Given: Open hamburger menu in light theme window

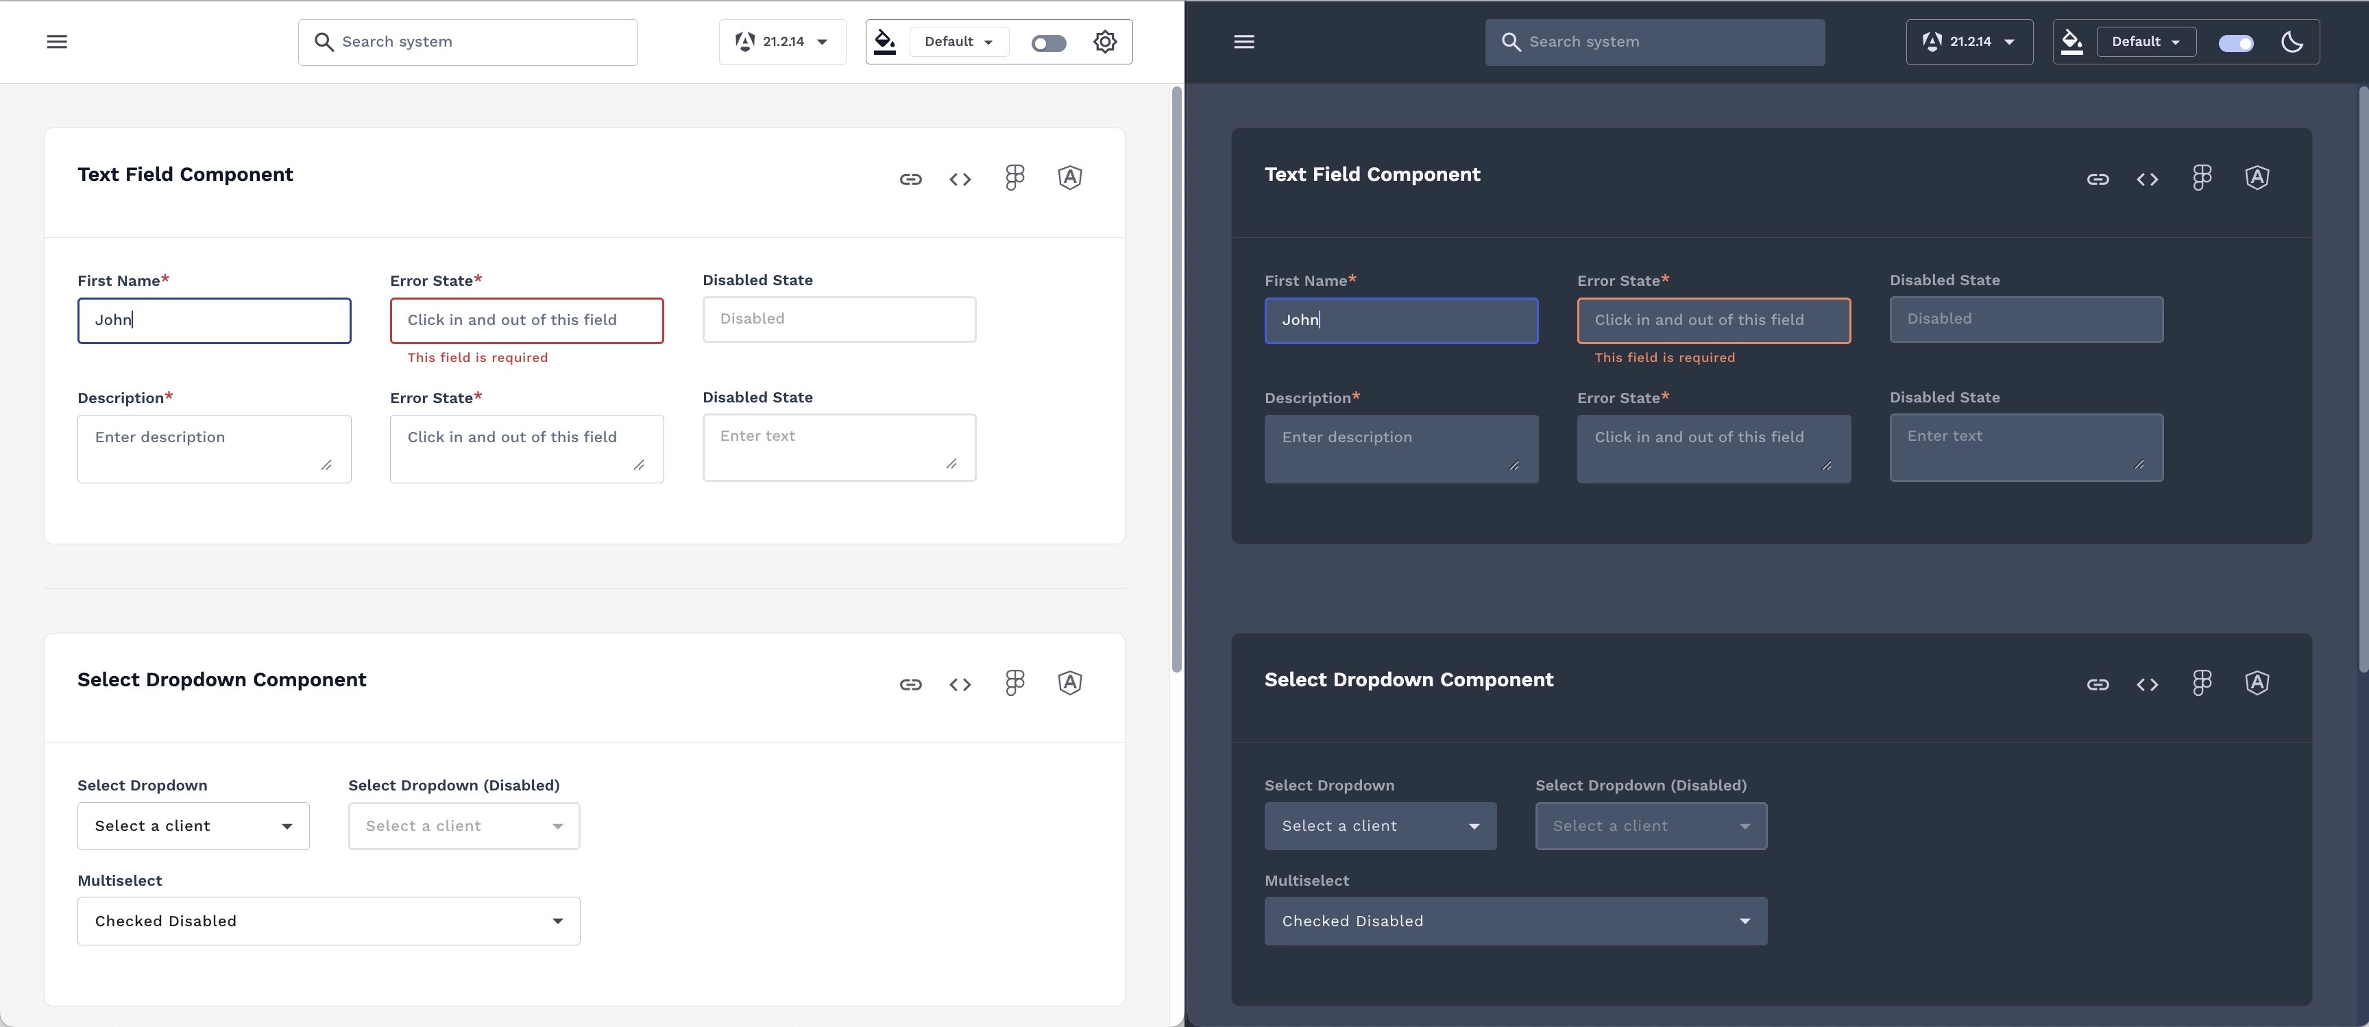Looking at the screenshot, I should (x=57, y=41).
